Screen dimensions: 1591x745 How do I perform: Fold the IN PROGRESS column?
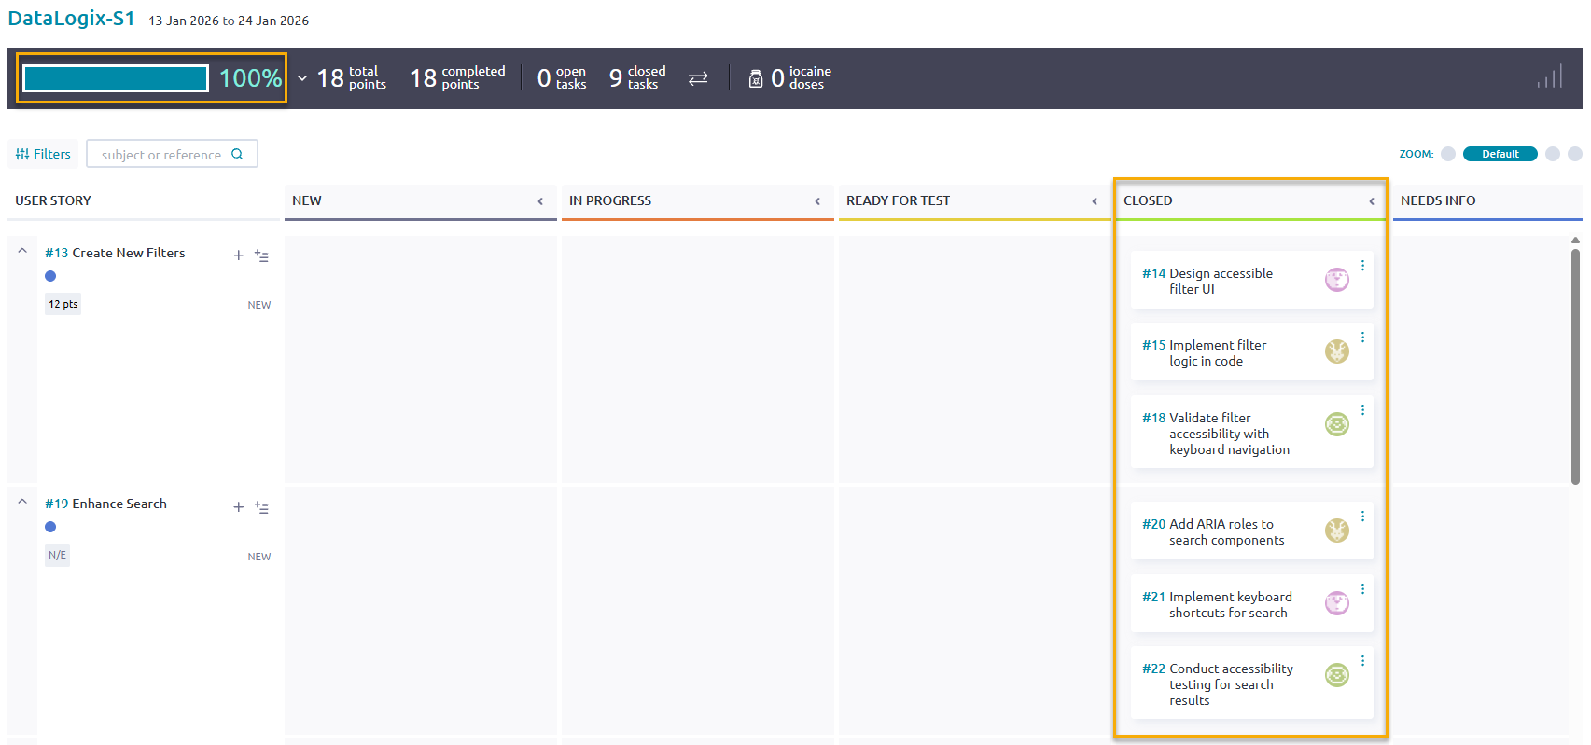[x=817, y=201]
